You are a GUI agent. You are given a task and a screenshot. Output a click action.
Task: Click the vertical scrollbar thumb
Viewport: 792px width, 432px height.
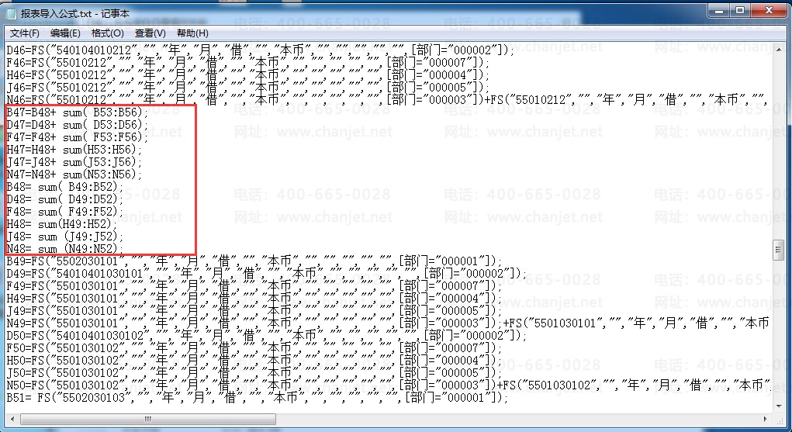[778, 251]
